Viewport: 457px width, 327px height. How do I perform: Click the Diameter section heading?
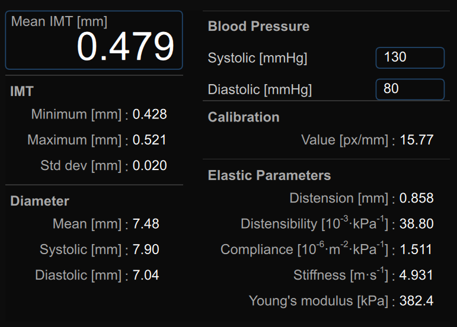40,201
